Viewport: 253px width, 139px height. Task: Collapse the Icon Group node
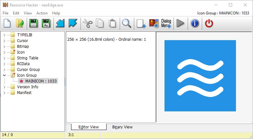click(5, 75)
